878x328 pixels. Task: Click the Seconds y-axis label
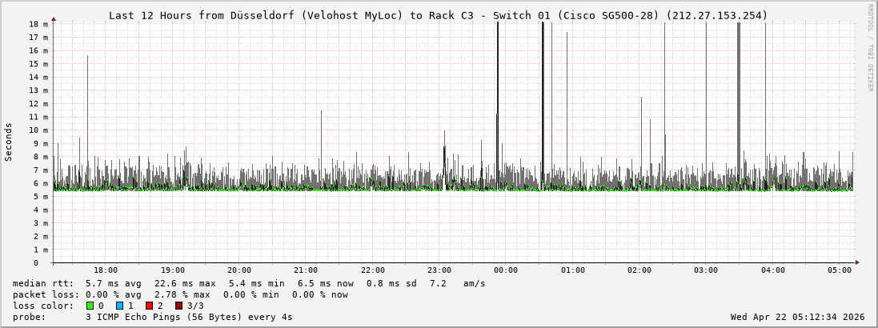(x=9, y=142)
